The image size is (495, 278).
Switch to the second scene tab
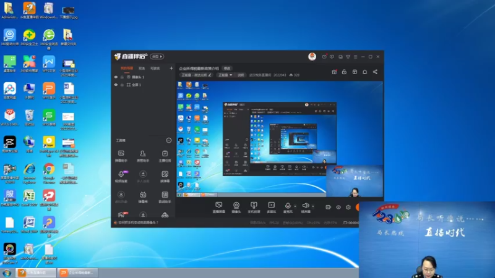(142, 68)
